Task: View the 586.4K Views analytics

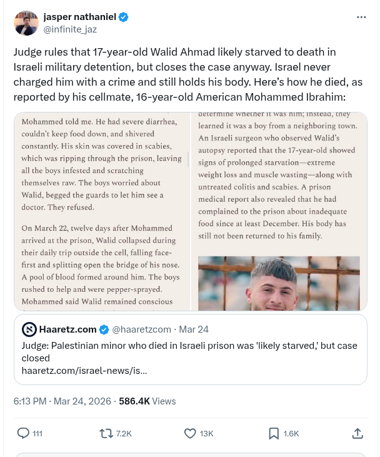Action: click(x=147, y=401)
